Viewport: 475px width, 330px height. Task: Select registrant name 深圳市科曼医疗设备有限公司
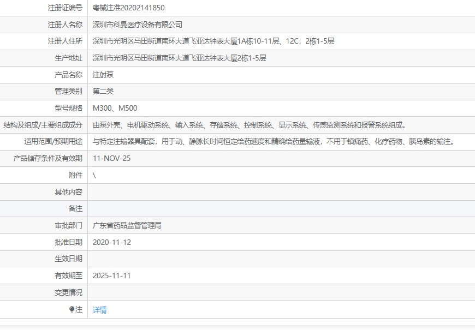(x=138, y=25)
